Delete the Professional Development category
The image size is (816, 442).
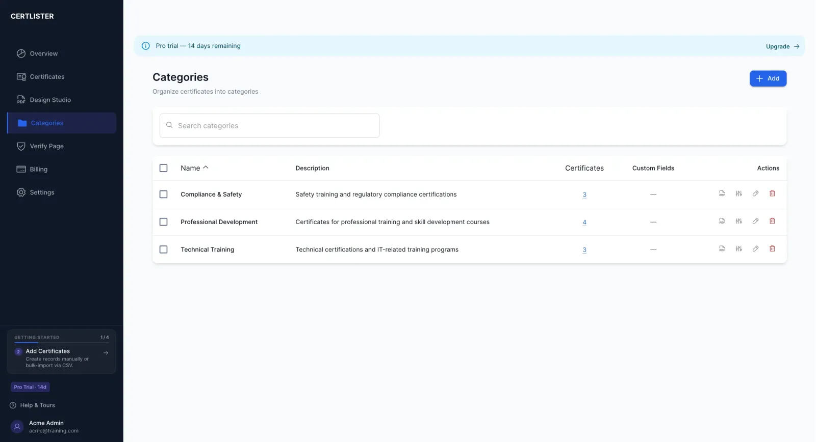tap(772, 221)
